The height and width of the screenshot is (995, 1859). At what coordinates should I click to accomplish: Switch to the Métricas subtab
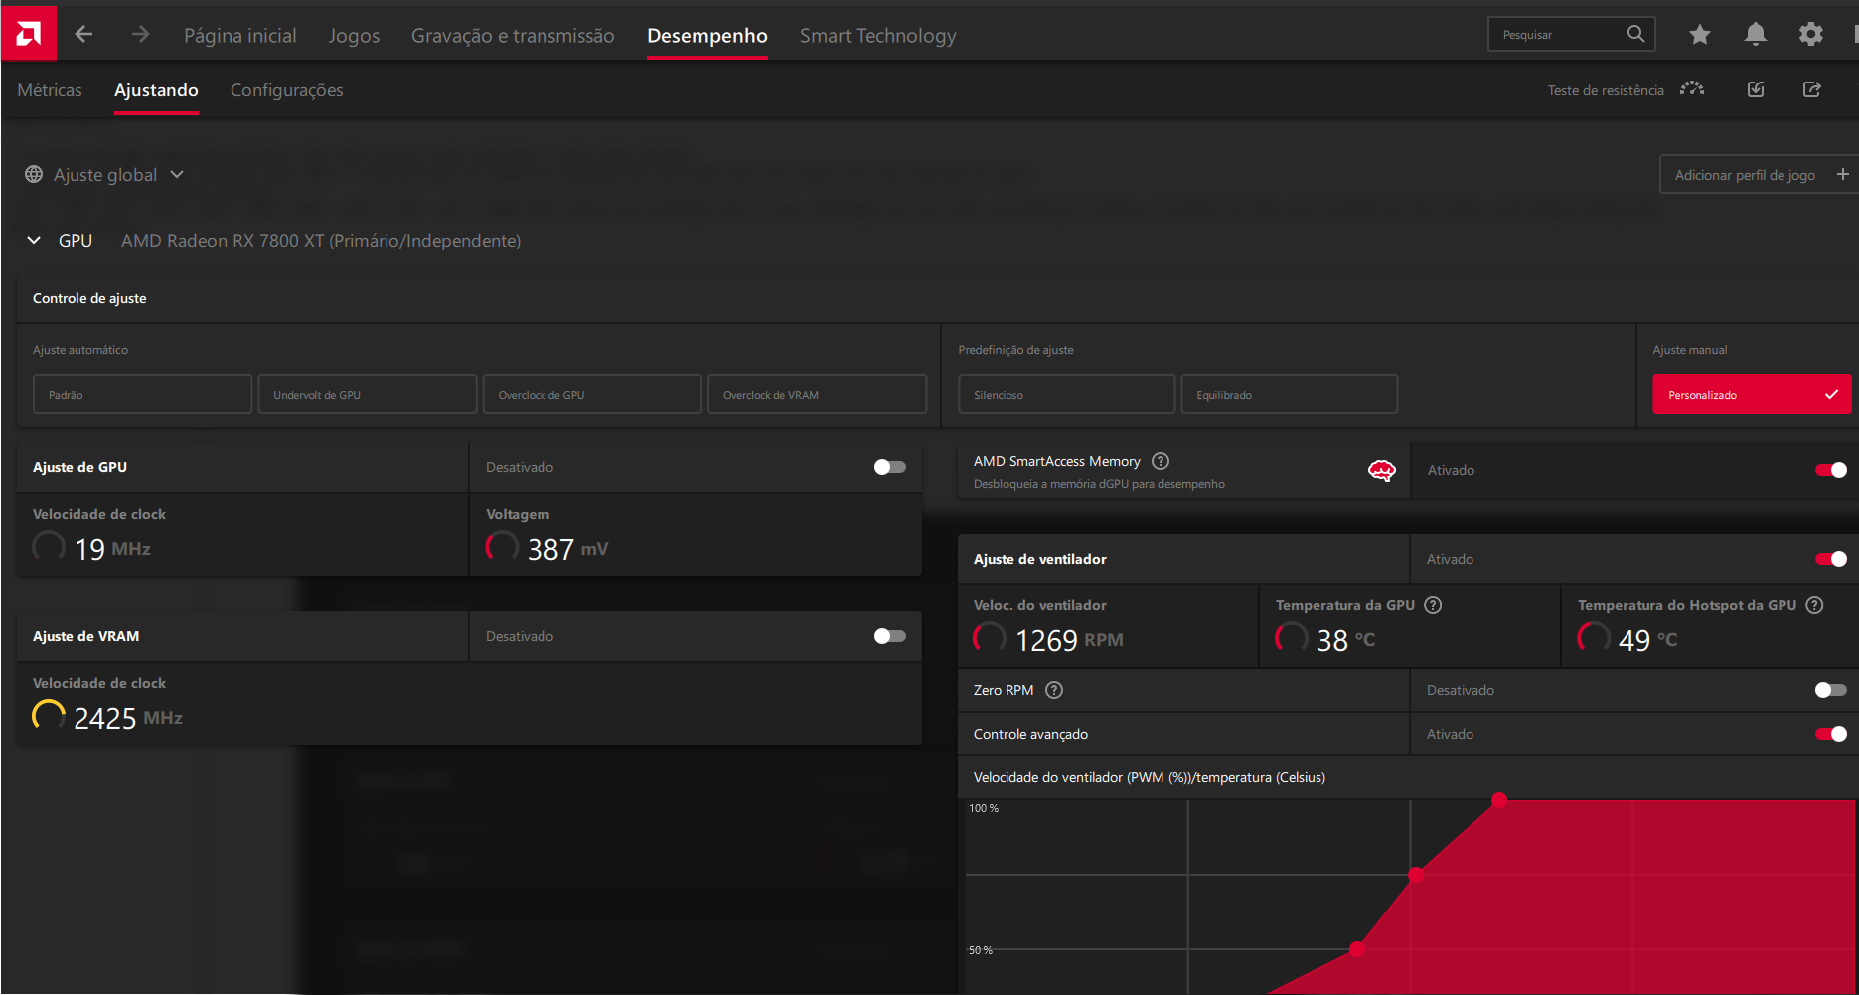tap(50, 89)
